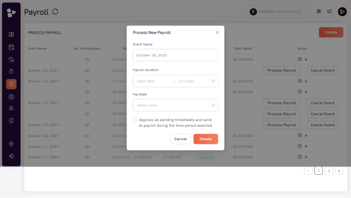Viewport: 351px width, 198px height.
Task: Refresh the Payroll page
Action: (x=56, y=12)
